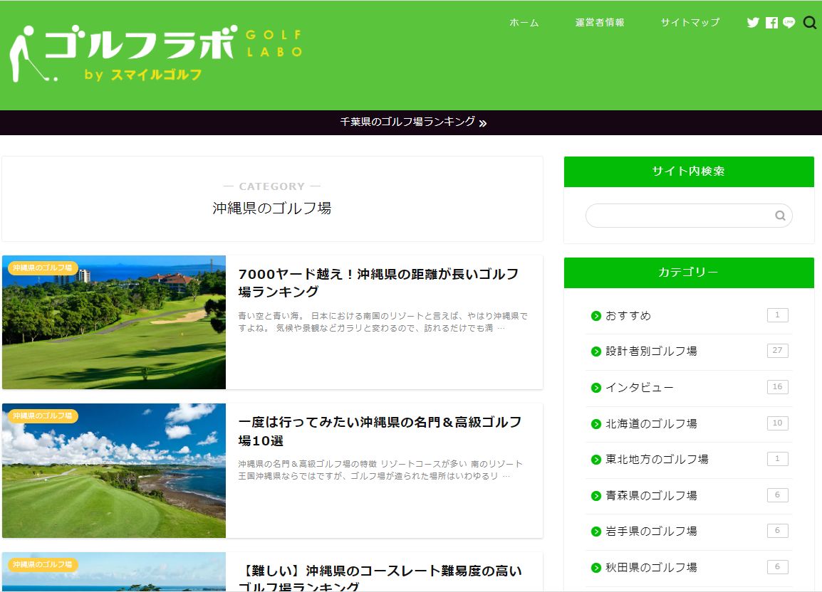Click the 名門＆高級ゴルフ場 article coastal thumbnail
Image resolution: width=822 pixels, height=592 pixels.
tap(114, 470)
